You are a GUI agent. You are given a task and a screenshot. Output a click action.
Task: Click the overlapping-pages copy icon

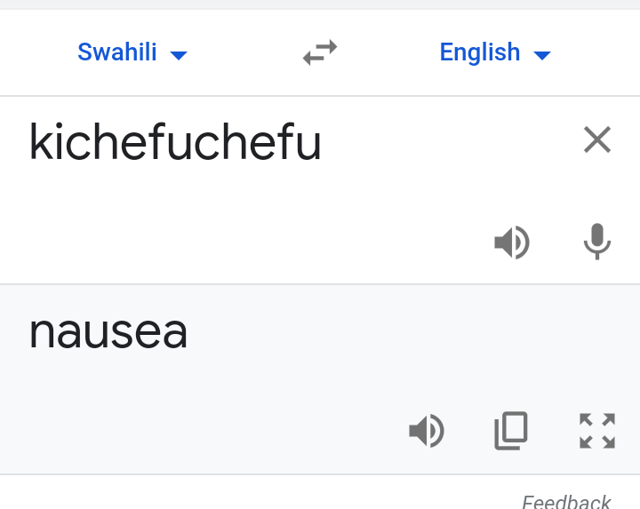coord(511,431)
